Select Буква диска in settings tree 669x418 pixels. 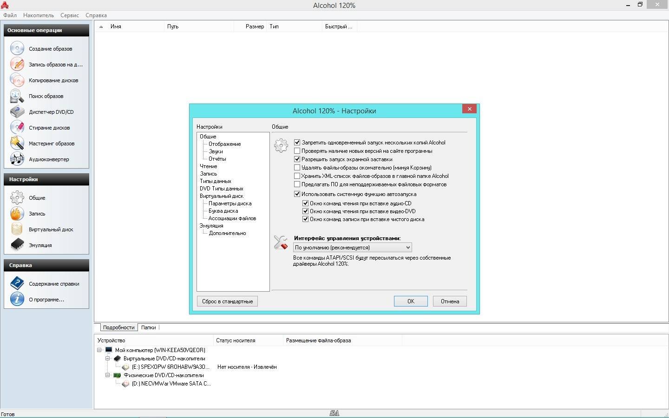pos(223,211)
